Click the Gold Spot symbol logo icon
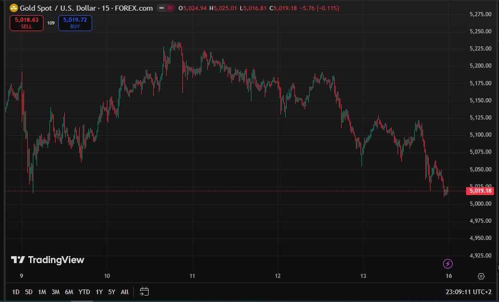The width and height of the screenshot is (499, 302). click(14, 8)
